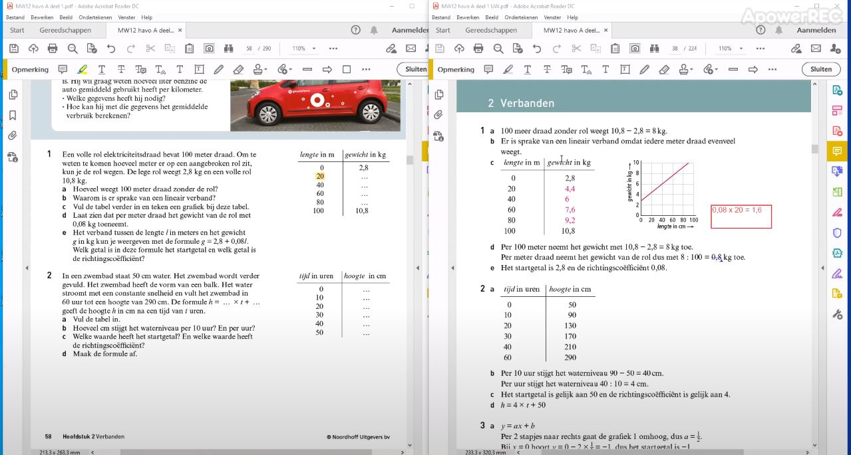
Task: Open the Bewerken menu in the left window
Action: (x=41, y=17)
